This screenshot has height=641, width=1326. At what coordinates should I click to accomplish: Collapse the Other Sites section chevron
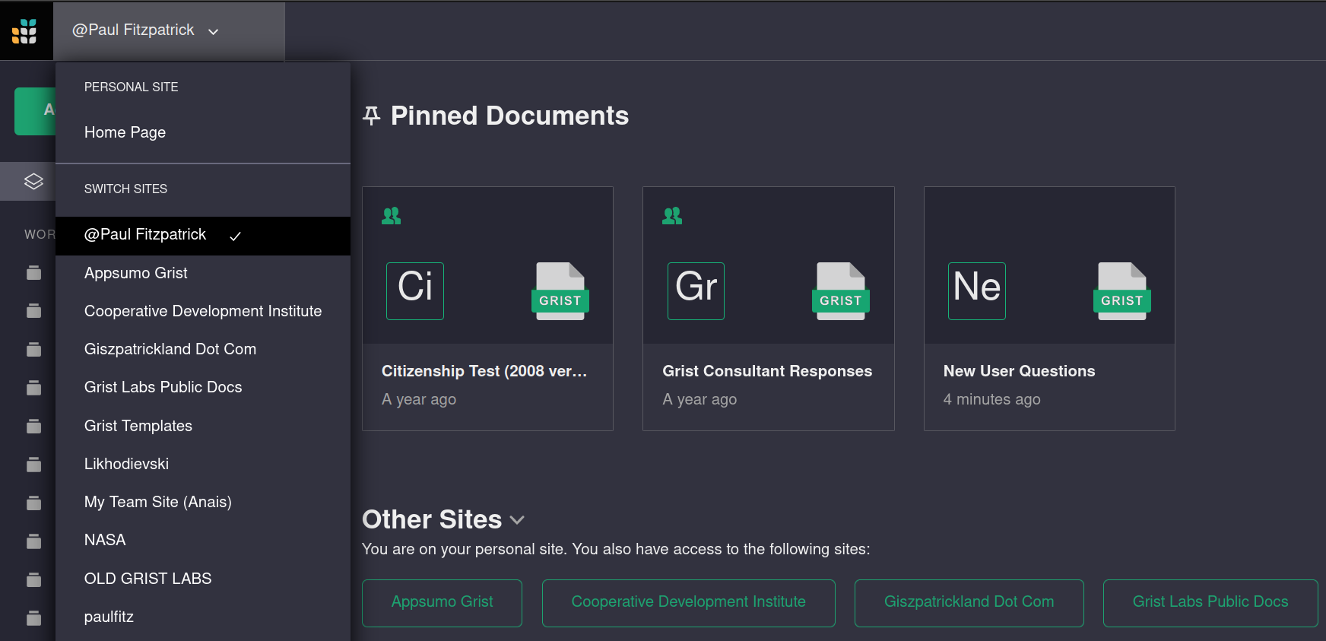pos(517,520)
